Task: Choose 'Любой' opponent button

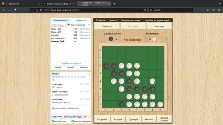Action: pos(57,67)
